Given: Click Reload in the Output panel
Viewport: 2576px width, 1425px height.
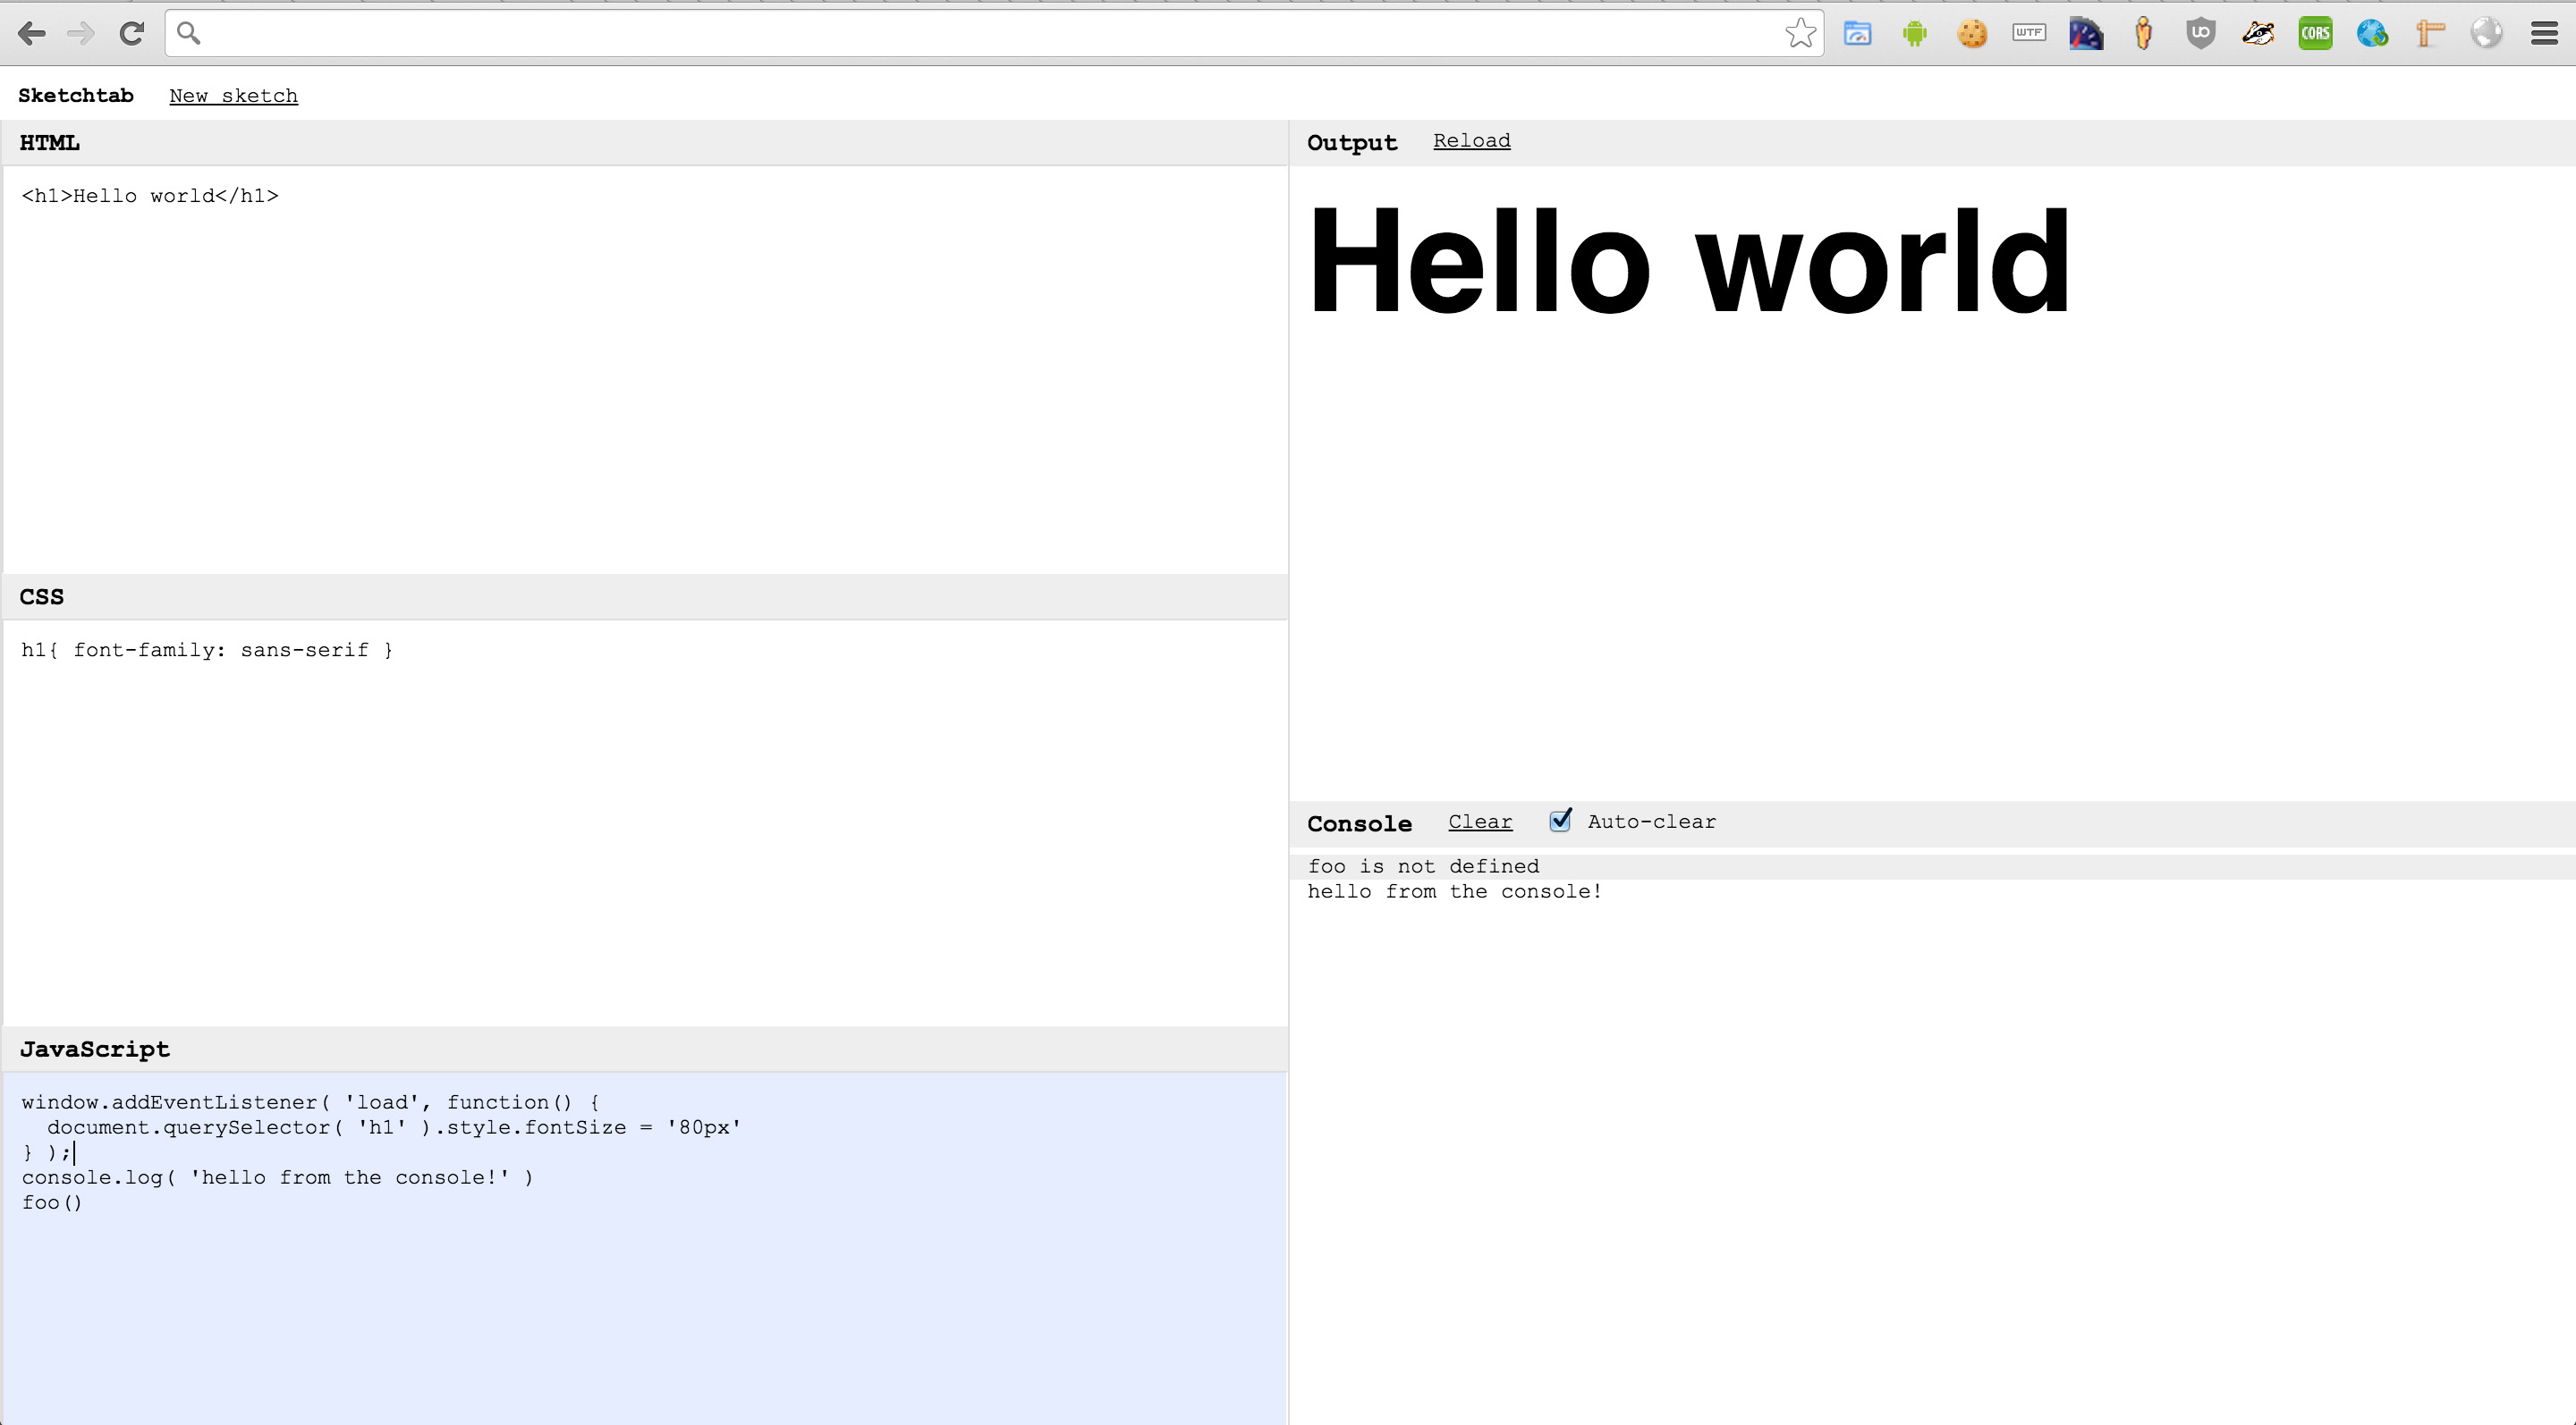Looking at the screenshot, I should 1471,141.
